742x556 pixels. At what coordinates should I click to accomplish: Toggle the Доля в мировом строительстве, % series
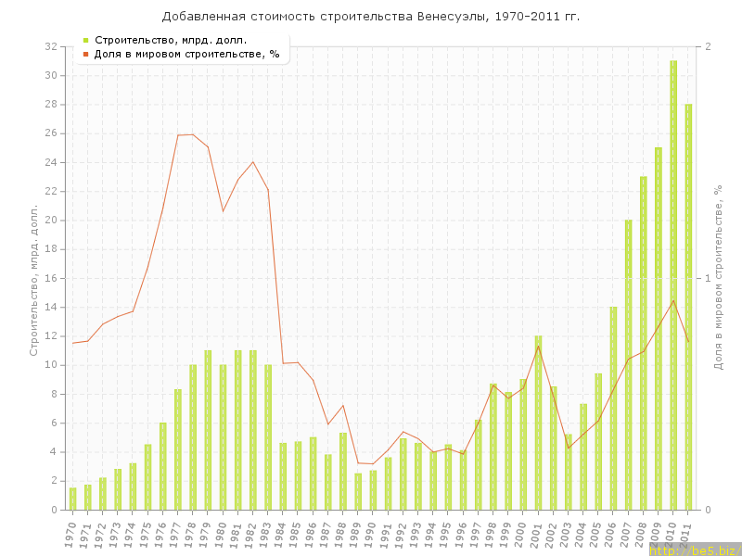pos(186,54)
